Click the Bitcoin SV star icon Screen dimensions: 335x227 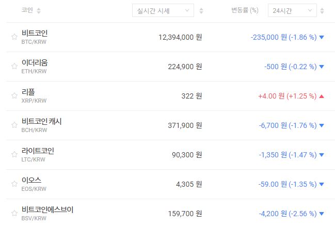(14, 214)
